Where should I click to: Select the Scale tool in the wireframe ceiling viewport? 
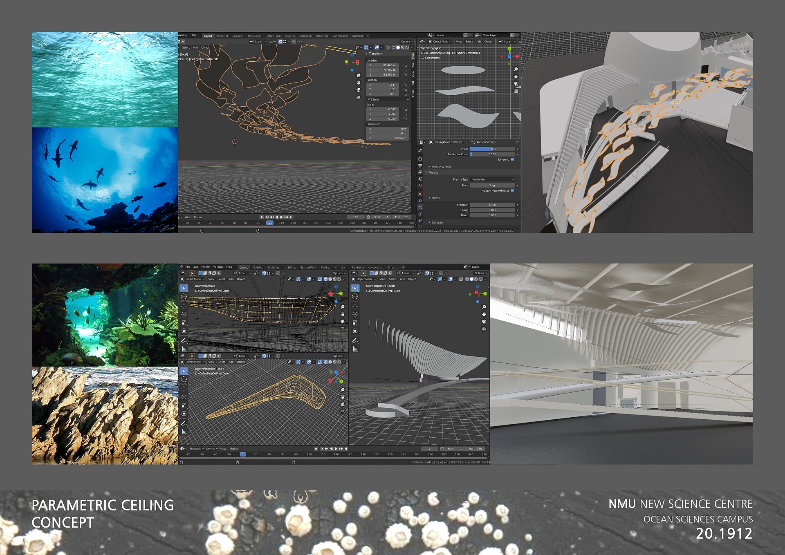point(184,322)
